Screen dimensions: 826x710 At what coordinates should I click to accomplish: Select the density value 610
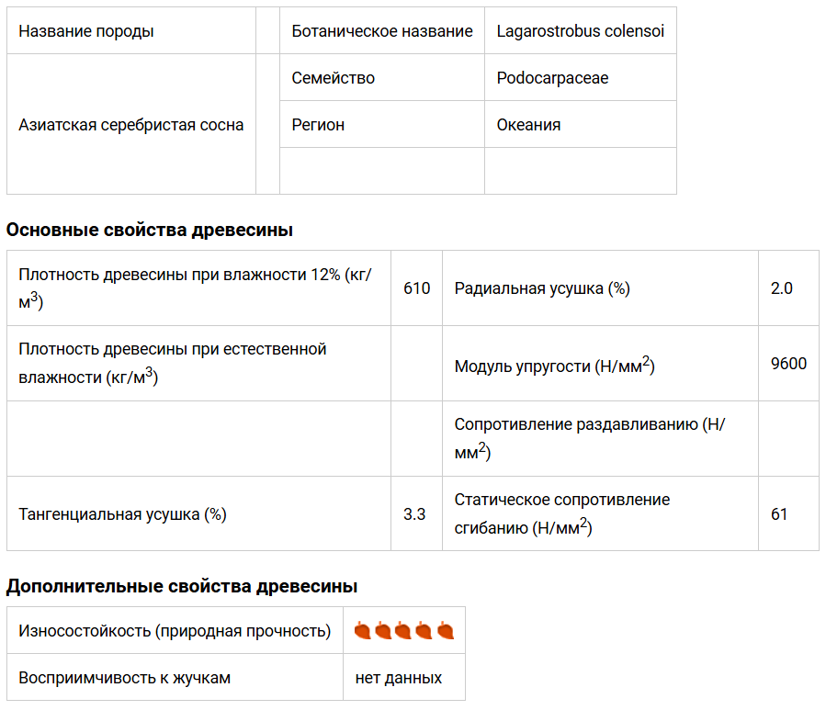[x=417, y=288]
